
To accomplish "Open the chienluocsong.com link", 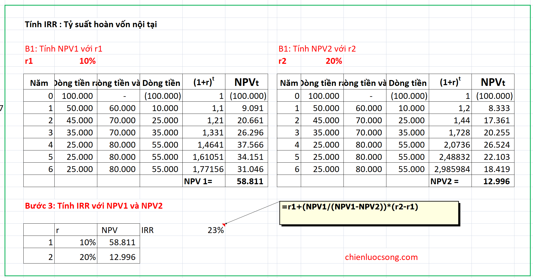I will point(381,257).
